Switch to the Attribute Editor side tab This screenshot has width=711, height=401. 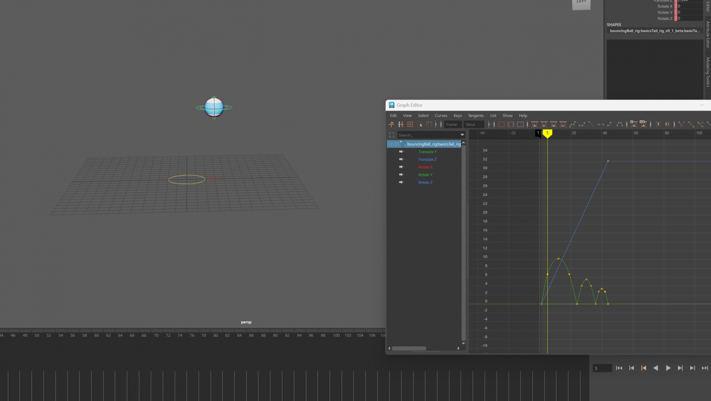708,35
